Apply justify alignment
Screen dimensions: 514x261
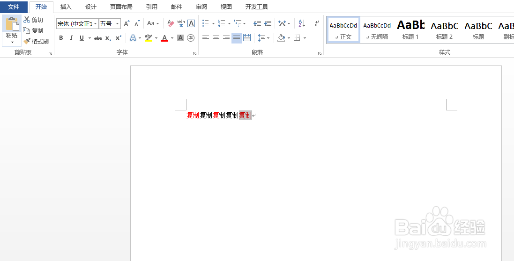(237, 38)
